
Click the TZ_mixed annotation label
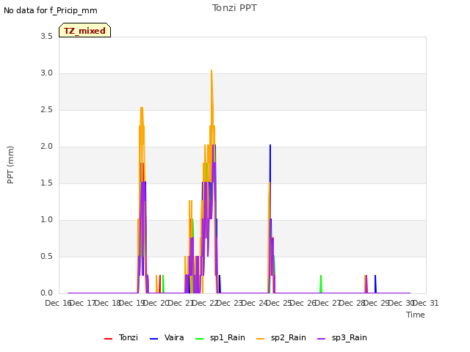(85, 30)
